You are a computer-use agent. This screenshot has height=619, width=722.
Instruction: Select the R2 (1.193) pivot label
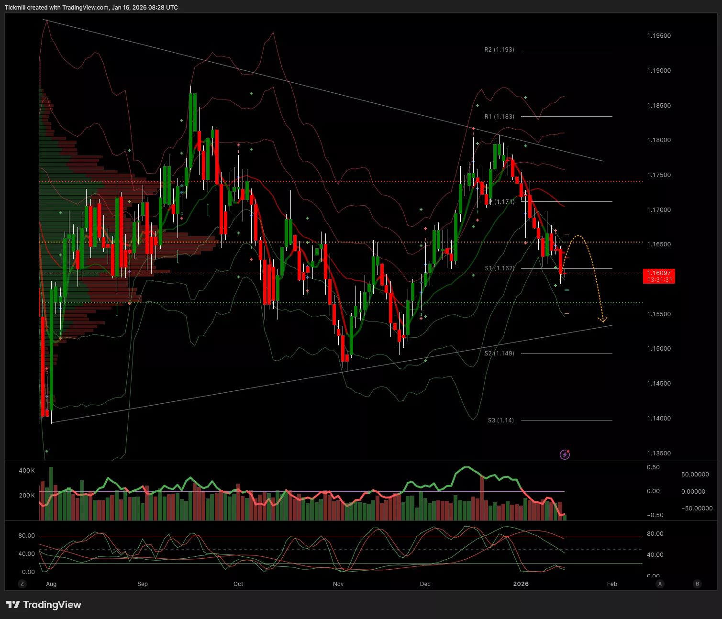(499, 50)
